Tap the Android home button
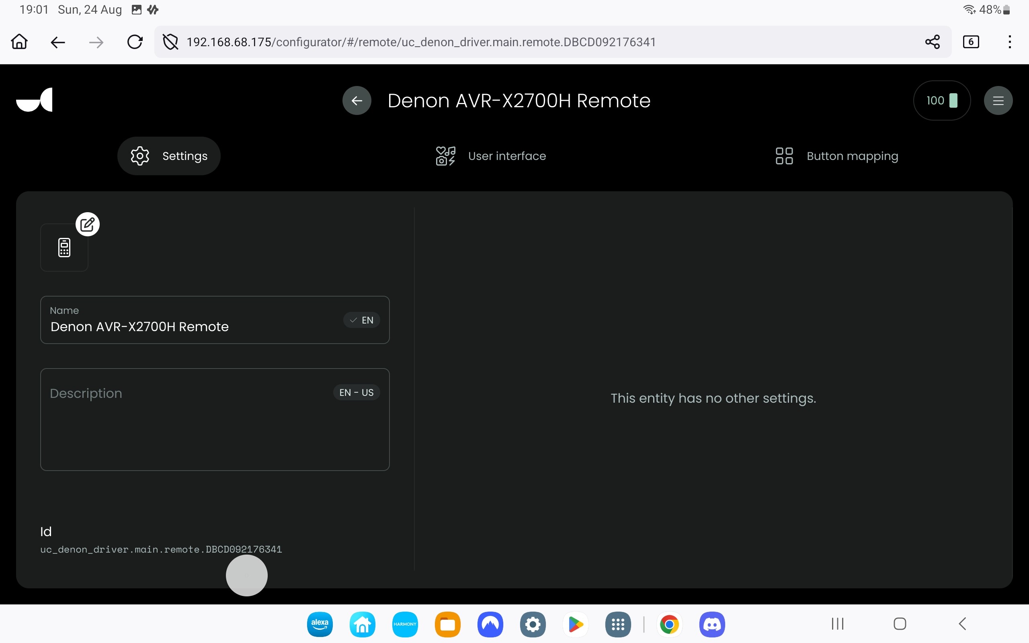The width and height of the screenshot is (1029, 643). tap(900, 624)
